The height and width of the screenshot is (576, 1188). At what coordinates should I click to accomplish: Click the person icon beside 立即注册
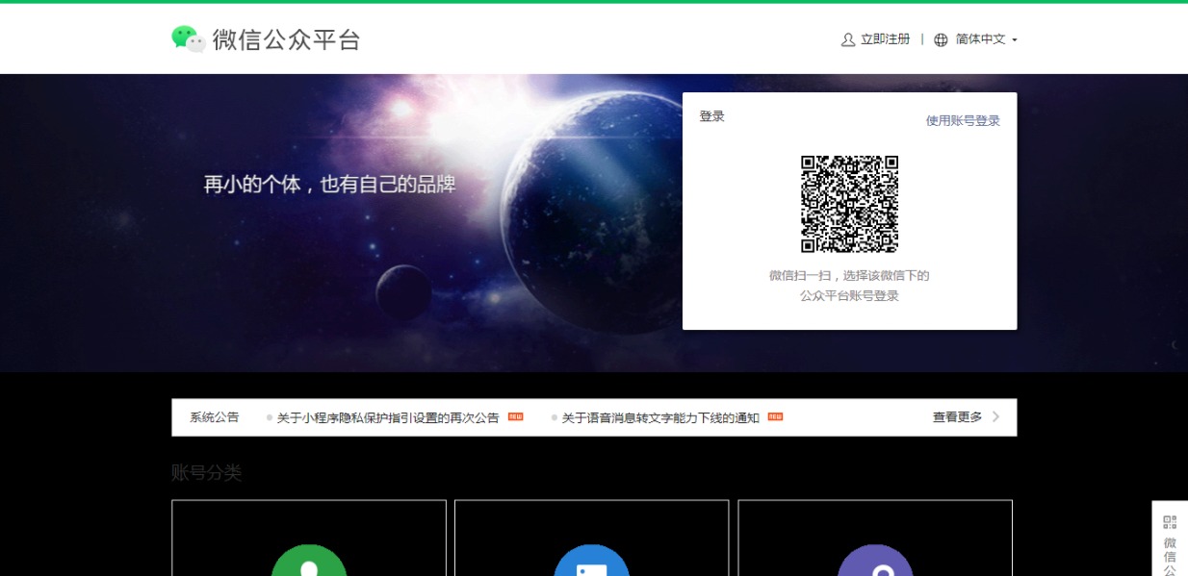(846, 39)
